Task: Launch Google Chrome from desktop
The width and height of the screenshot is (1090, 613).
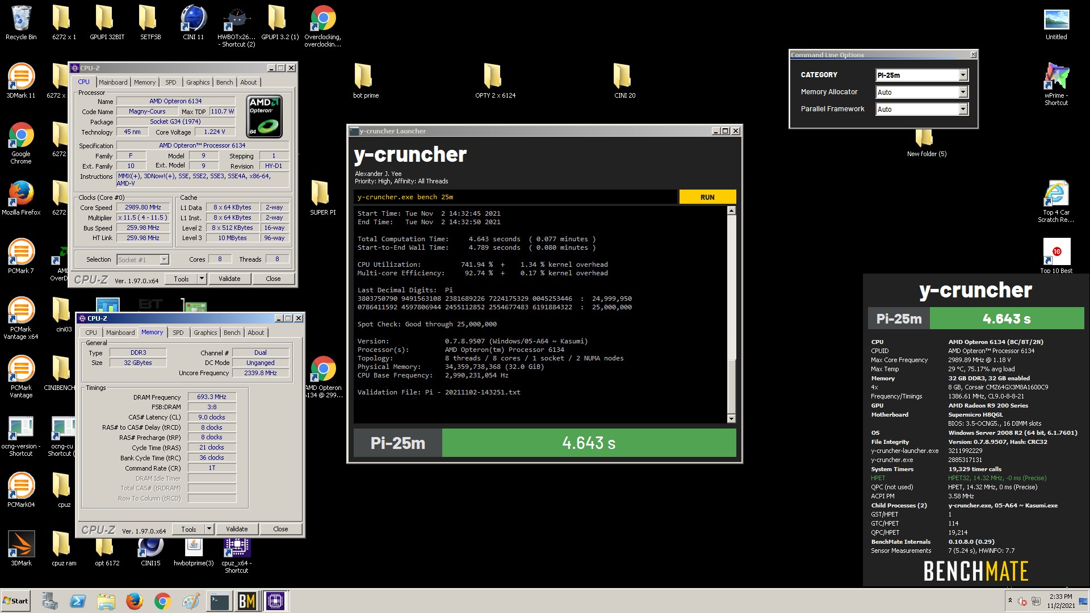Action: tap(21, 143)
